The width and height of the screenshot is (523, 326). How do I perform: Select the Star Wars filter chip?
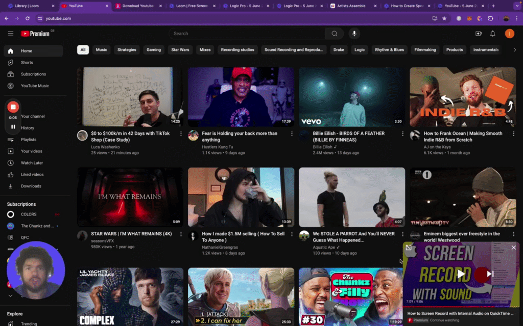coord(180,50)
